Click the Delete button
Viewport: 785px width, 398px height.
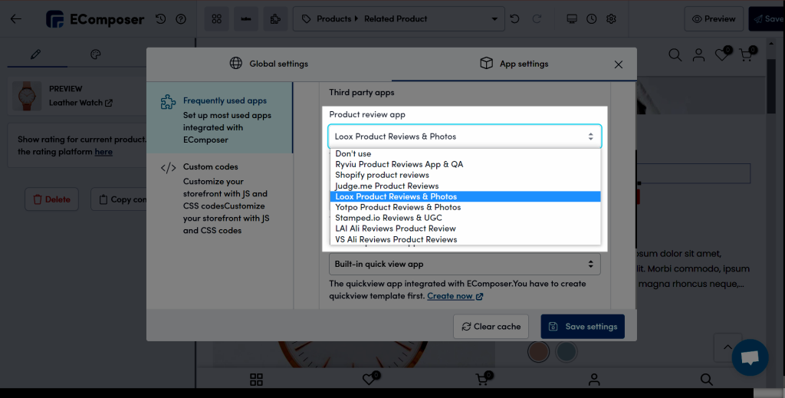pyautogui.click(x=51, y=199)
